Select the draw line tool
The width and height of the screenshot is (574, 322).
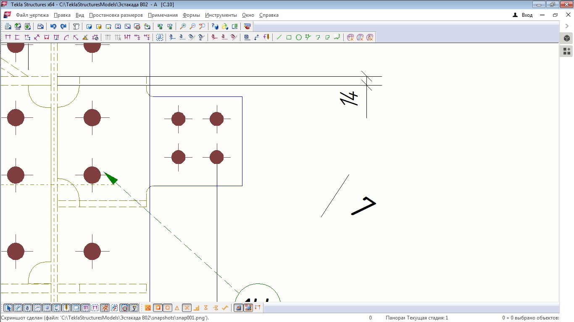[x=279, y=37]
